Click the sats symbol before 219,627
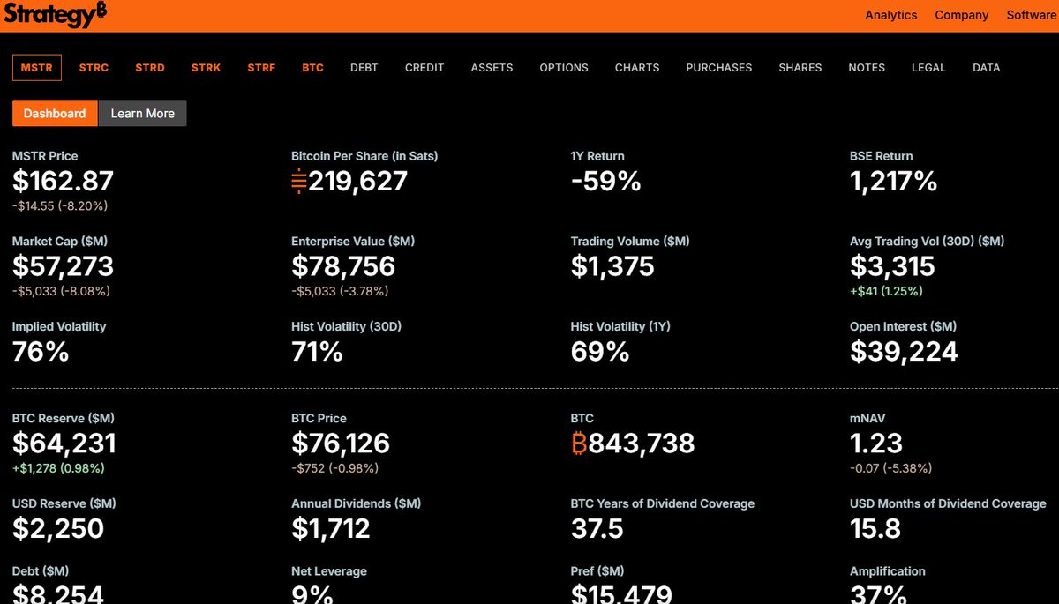Screen dimensions: 1059x604 [297, 182]
